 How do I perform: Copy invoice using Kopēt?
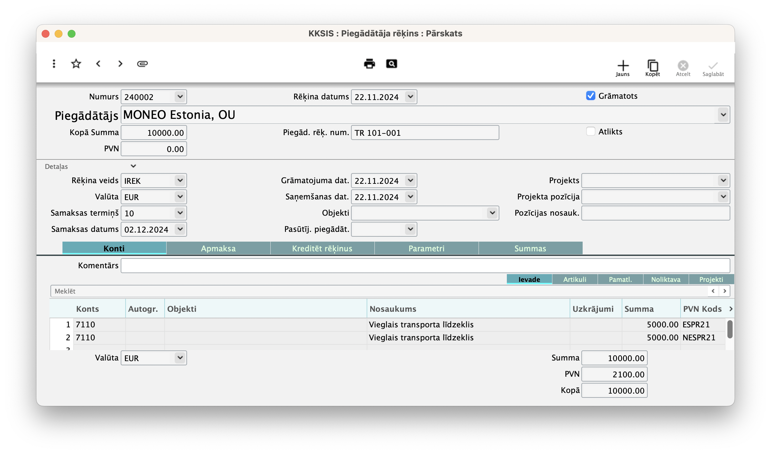pyautogui.click(x=653, y=68)
